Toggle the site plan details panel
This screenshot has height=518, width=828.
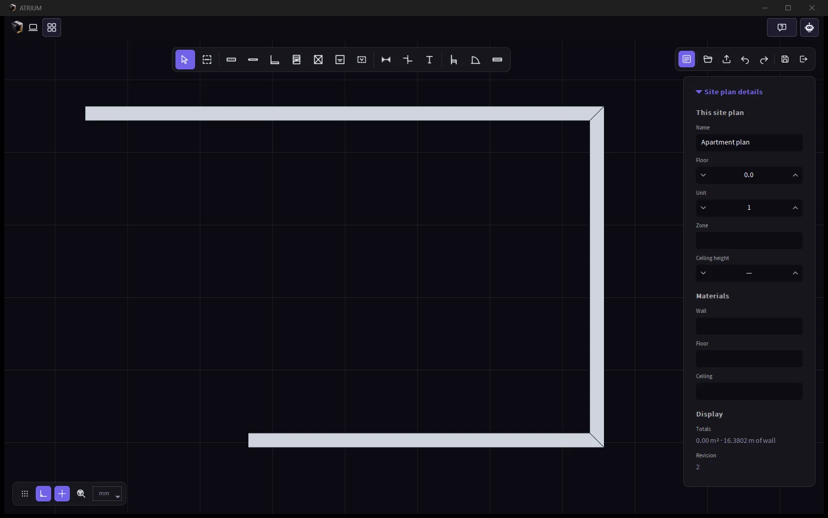tap(687, 59)
